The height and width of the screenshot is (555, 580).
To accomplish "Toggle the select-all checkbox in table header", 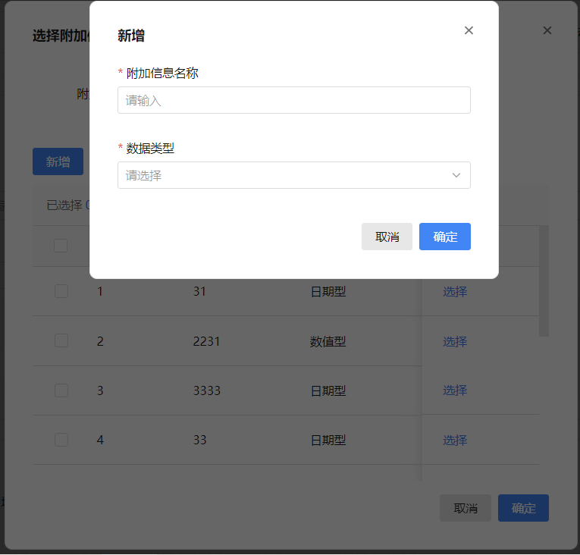I will tap(61, 246).
